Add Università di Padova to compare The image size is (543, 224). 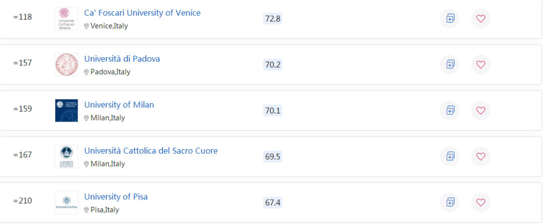[x=449, y=64]
